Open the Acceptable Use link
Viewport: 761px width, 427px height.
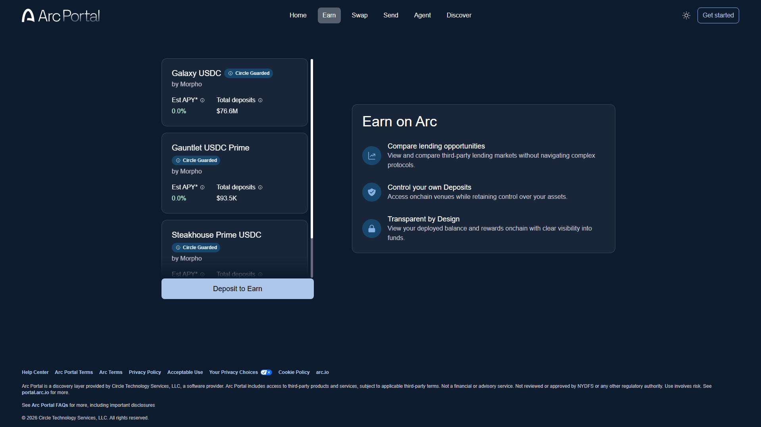pos(185,372)
